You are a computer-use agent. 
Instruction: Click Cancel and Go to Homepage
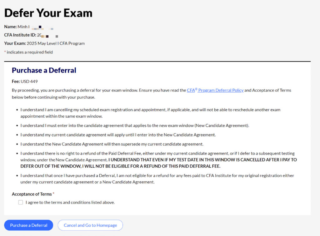pyautogui.click(x=90, y=225)
